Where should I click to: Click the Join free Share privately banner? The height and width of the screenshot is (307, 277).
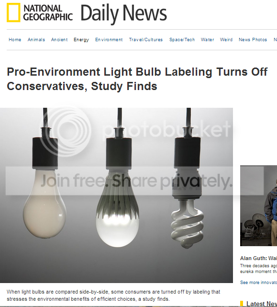click(134, 181)
